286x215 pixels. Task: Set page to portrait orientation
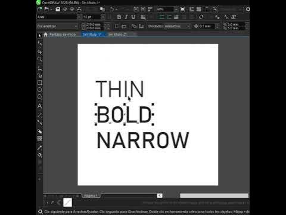[117, 26]
